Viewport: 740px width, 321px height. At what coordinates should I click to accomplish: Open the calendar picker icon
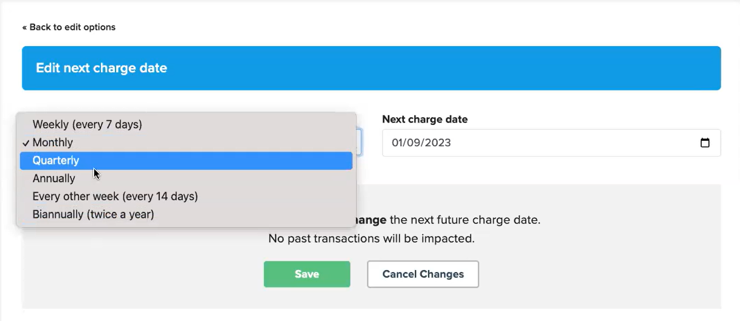[x=705, y=143]
